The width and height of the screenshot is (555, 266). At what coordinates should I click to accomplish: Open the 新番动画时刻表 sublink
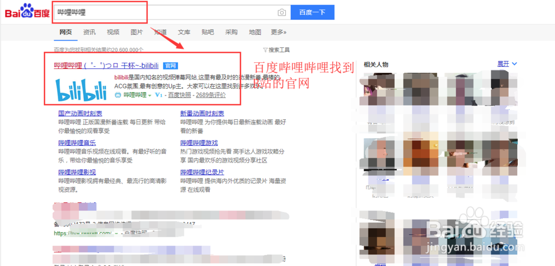tap(202, 113)
